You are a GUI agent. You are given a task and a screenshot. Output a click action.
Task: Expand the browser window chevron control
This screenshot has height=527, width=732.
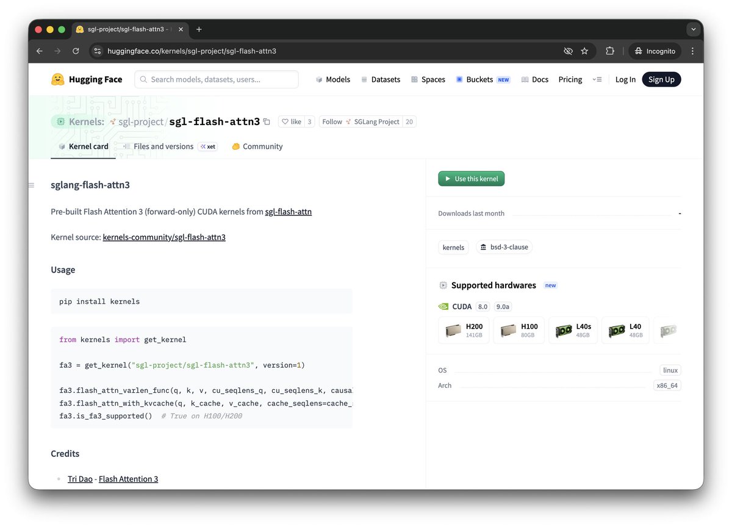(693, 29)
